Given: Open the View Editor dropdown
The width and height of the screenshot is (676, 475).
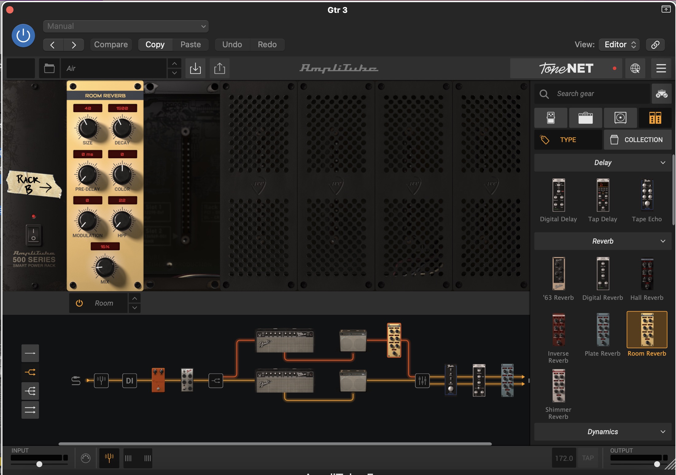Looking at the screenshot, I should (620, 45).
